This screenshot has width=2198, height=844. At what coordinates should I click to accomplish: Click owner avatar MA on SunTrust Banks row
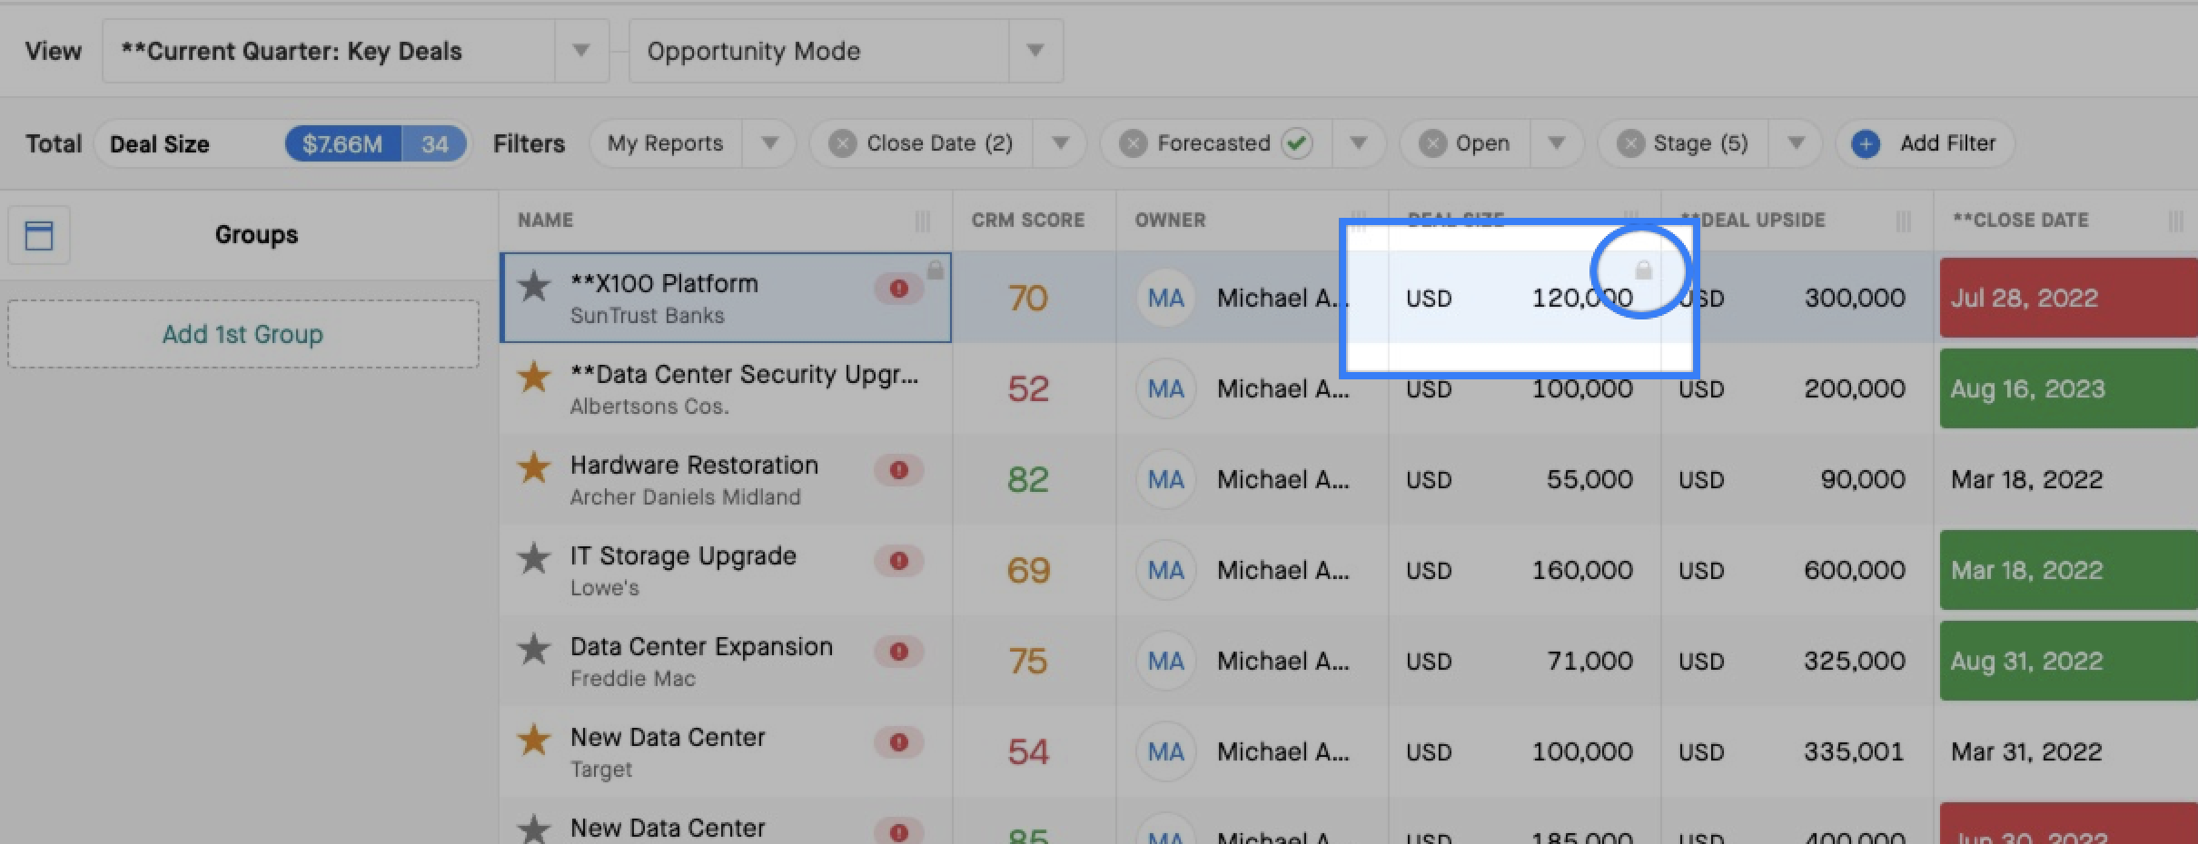click(1165, 298)
